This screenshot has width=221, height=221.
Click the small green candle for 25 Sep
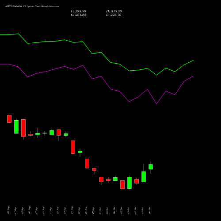pos(80,152)
